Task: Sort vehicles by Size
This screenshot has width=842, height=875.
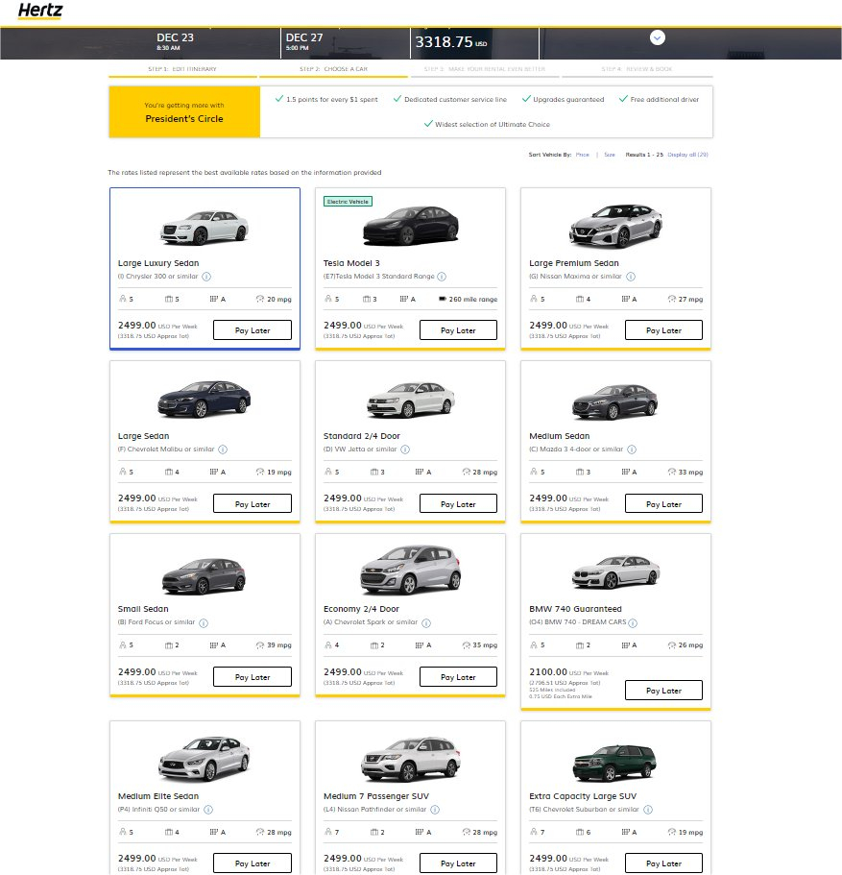Action: 610,155
